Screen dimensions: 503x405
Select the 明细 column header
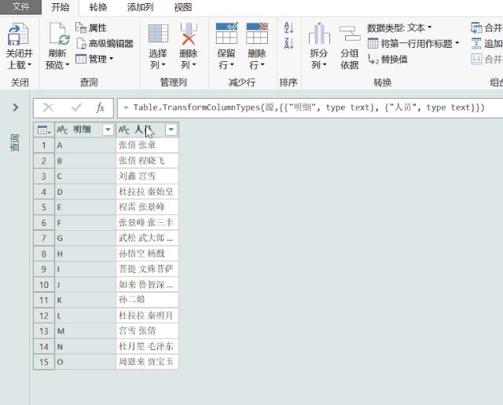(82, 130)
